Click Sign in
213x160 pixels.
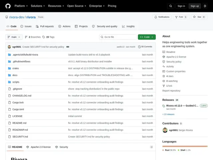tap(181, 6)
